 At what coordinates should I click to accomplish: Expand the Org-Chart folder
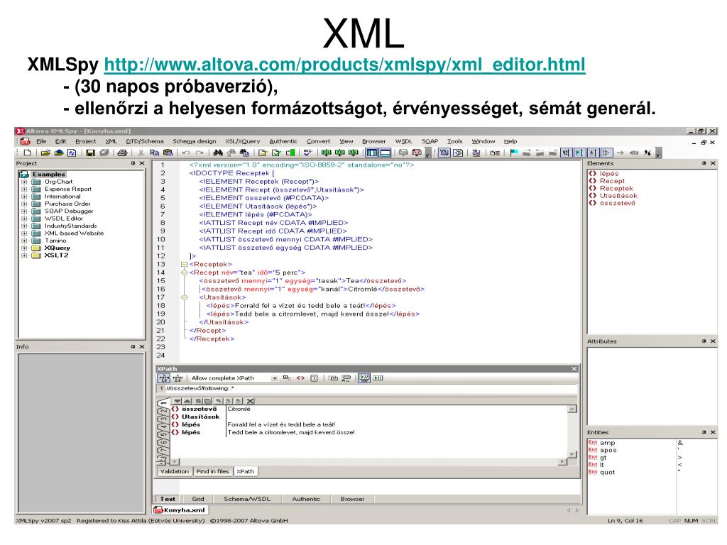click(23, 182)
